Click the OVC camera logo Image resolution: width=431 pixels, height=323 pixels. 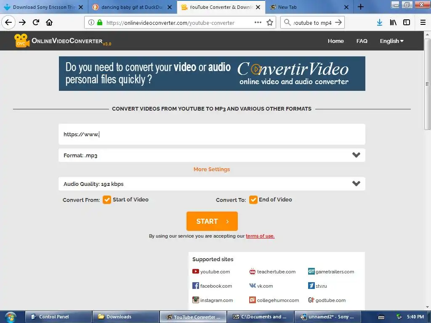tap(22, 41)
